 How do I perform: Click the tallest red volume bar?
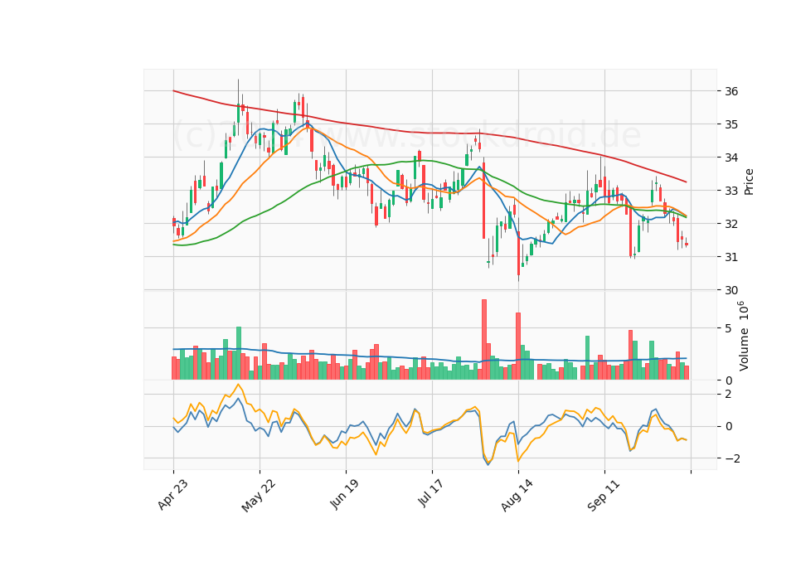[484, 340]
